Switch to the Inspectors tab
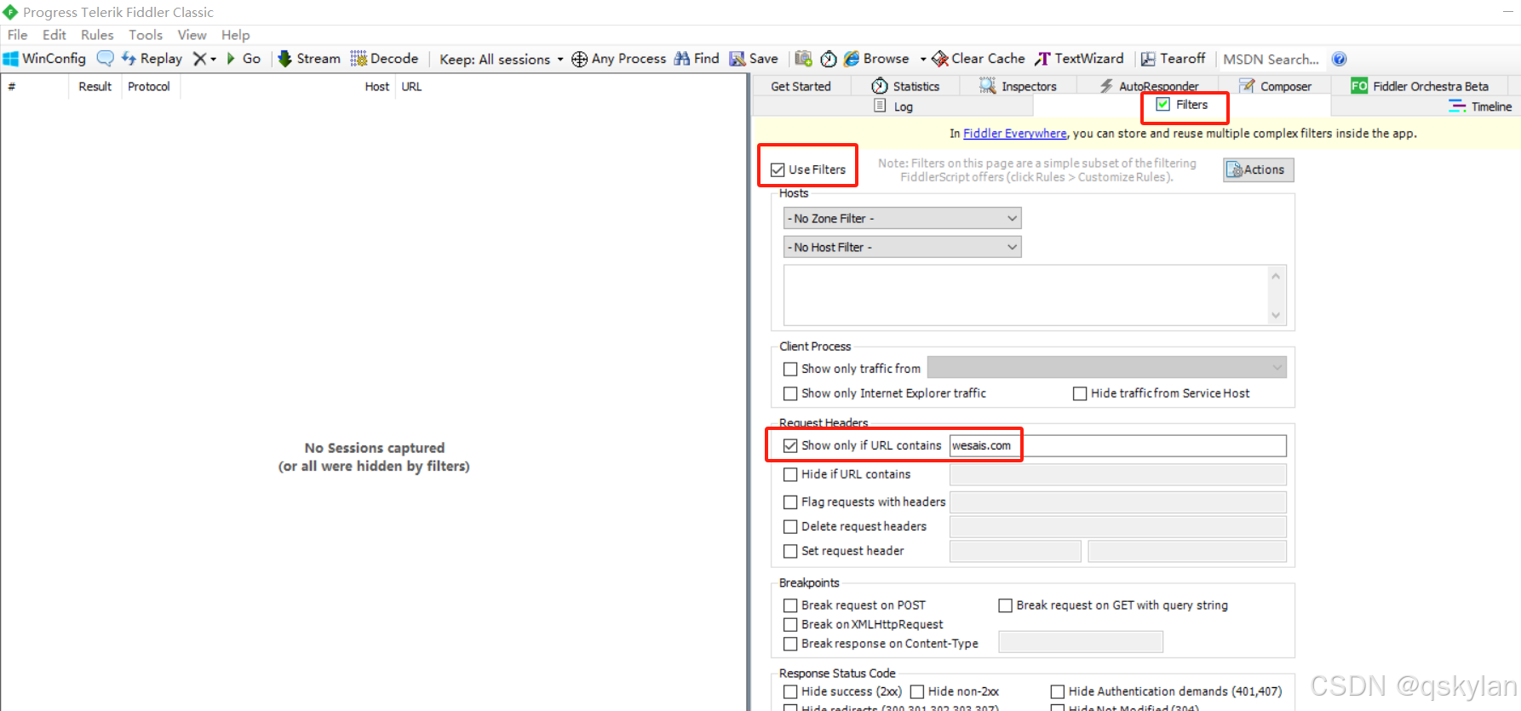The image size is (1521, 711). [x=1018, y=86]
